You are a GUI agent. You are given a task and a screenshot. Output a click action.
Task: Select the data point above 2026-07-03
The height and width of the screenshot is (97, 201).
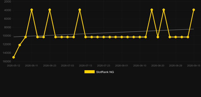point(68,37)
